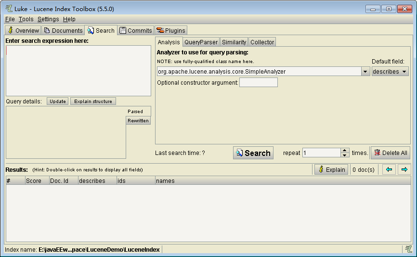
Task: Switch to the QueryParser tab
Action: pos(201,42)
